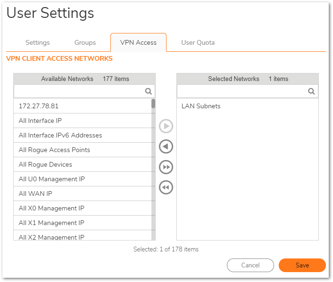Click the Available Networks search magnifier icon

[x=148, y=91]
